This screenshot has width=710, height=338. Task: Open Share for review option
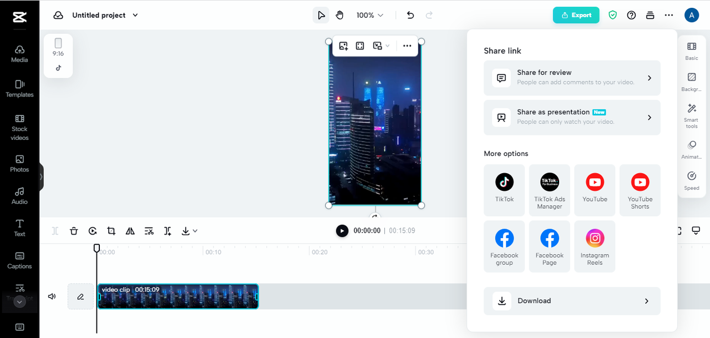point(572,78)
